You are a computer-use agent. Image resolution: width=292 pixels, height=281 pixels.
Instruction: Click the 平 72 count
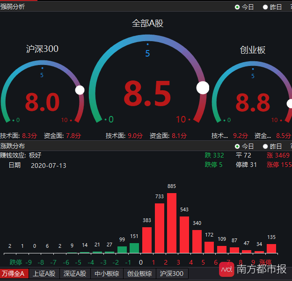(x=243, y=155)
